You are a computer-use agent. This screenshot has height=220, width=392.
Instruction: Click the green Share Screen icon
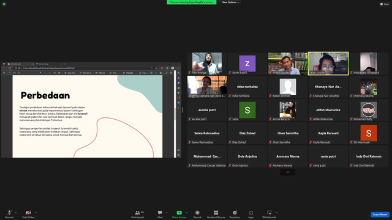click(x=179, y=213)
